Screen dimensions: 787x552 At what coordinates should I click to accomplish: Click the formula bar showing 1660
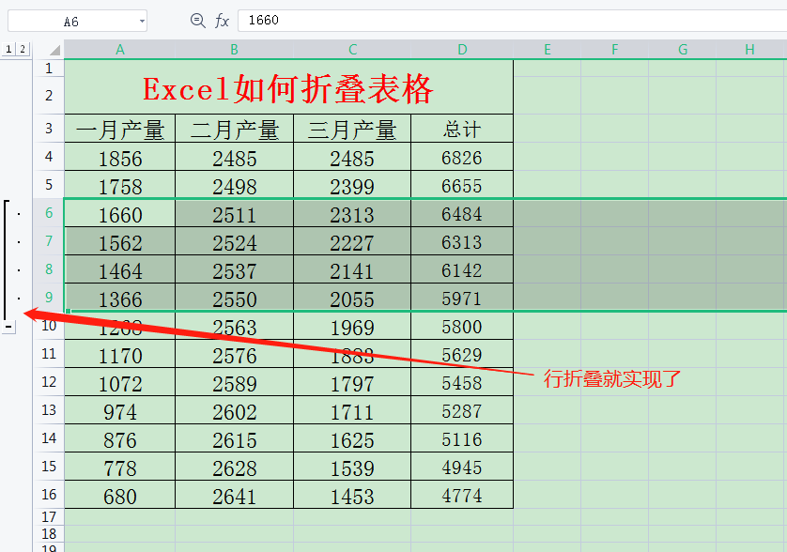pos(513,20)
